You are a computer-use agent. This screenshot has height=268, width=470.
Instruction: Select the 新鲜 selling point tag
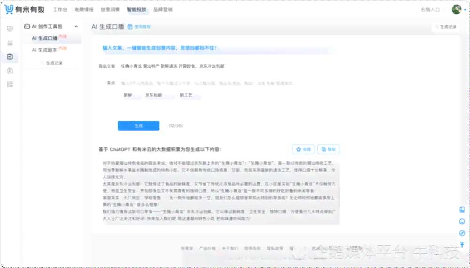[132, 95]
